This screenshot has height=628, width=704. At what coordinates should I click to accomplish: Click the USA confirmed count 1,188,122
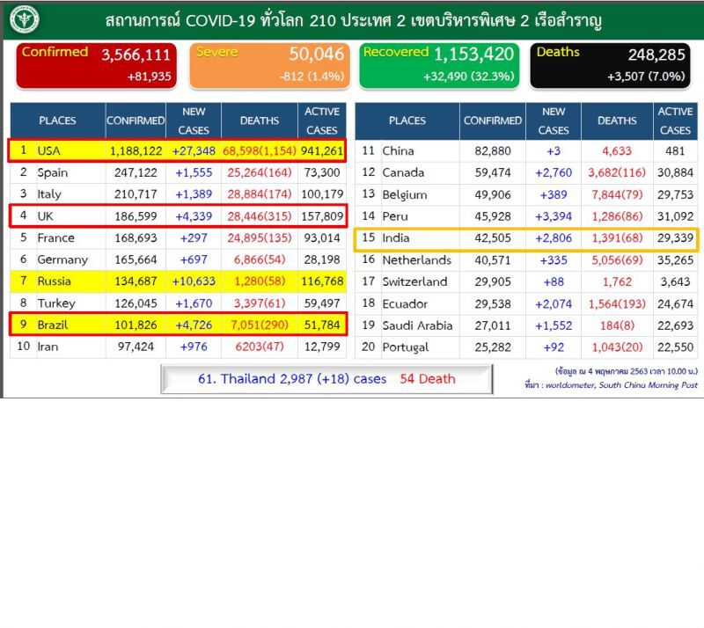pyautogui.click(x=136, y=150)
